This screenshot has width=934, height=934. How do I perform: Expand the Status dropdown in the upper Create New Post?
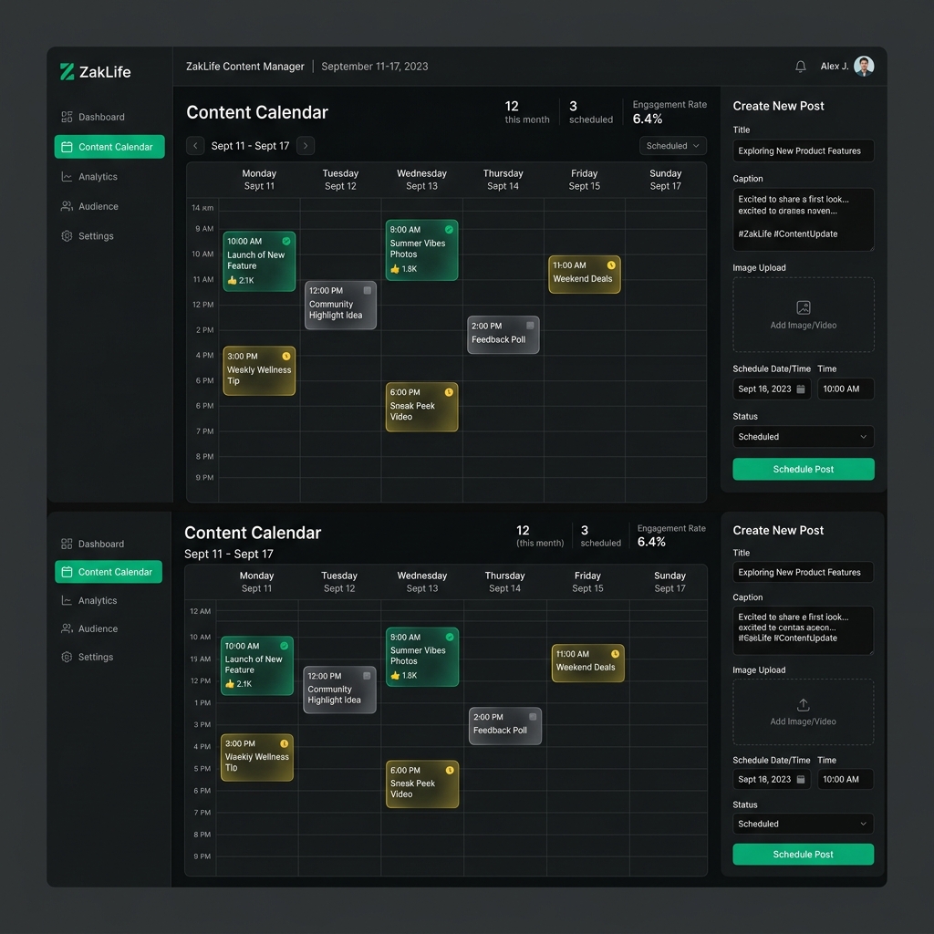click(x=803, y=437)
